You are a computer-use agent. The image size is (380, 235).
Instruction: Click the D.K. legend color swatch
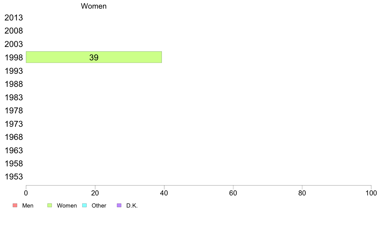[119, 205]
